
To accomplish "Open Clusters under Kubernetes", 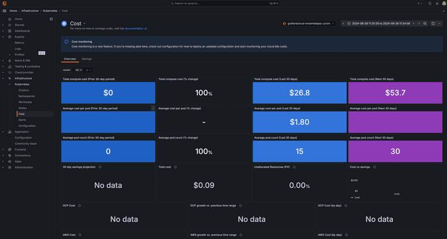I will [24, 90].
